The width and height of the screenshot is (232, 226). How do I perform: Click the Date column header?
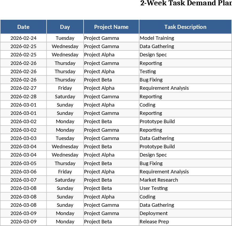point(23,27)
